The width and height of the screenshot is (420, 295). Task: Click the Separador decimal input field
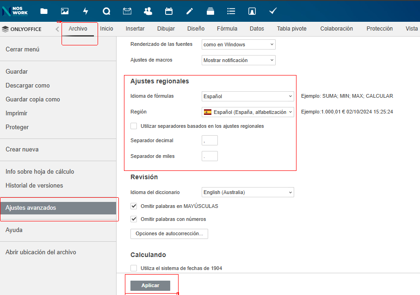click(210, 140)
